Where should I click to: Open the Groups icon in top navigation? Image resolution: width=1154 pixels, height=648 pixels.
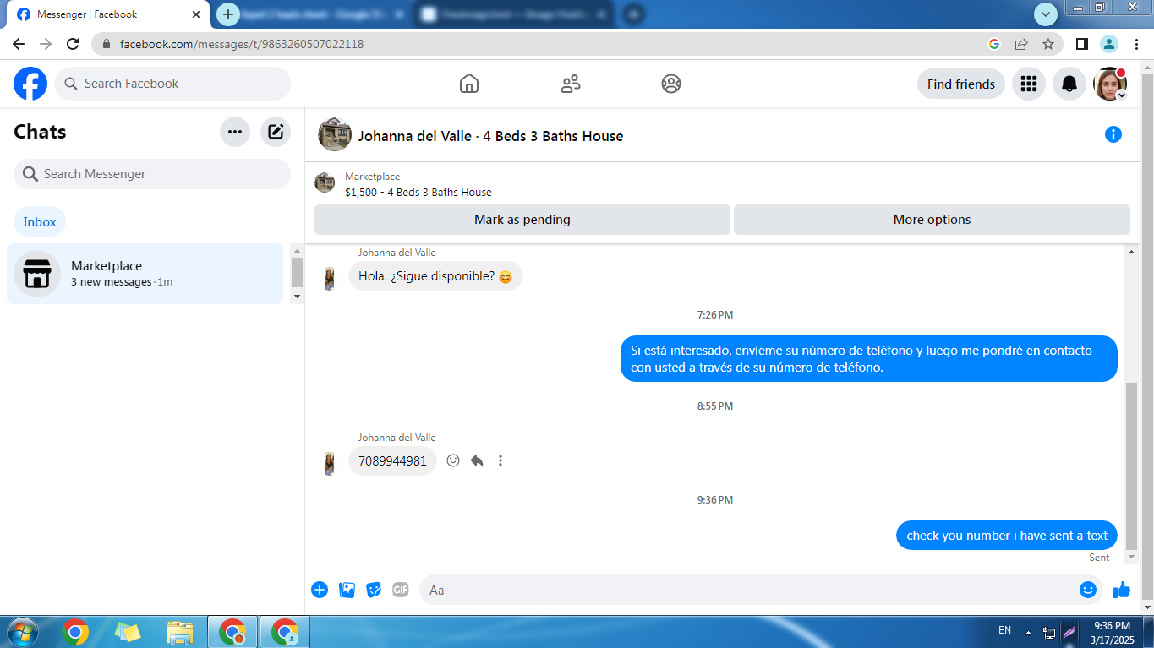click(x=671, y=84)
